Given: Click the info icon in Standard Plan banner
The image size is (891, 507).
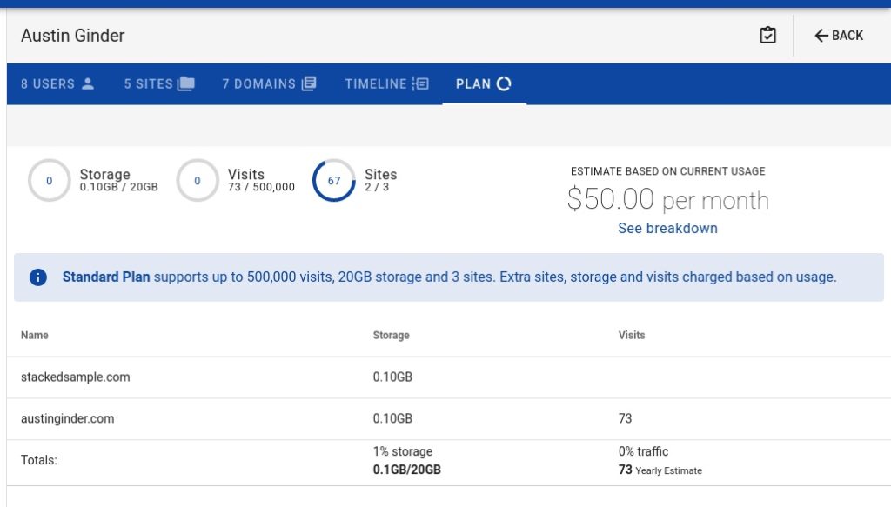Looking at the screenshot, I should [37, 277].
